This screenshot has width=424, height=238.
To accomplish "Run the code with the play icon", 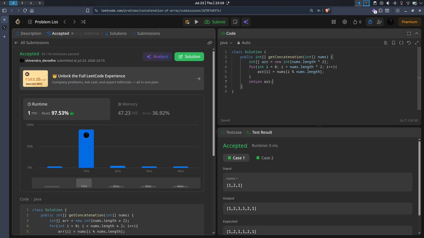I will (x=196, y=22).
